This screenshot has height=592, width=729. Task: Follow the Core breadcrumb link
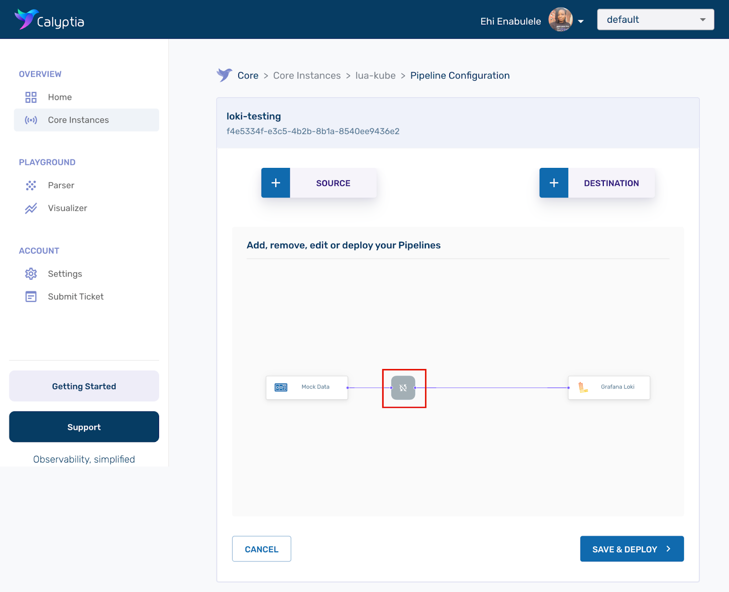[x=248, y=75]
